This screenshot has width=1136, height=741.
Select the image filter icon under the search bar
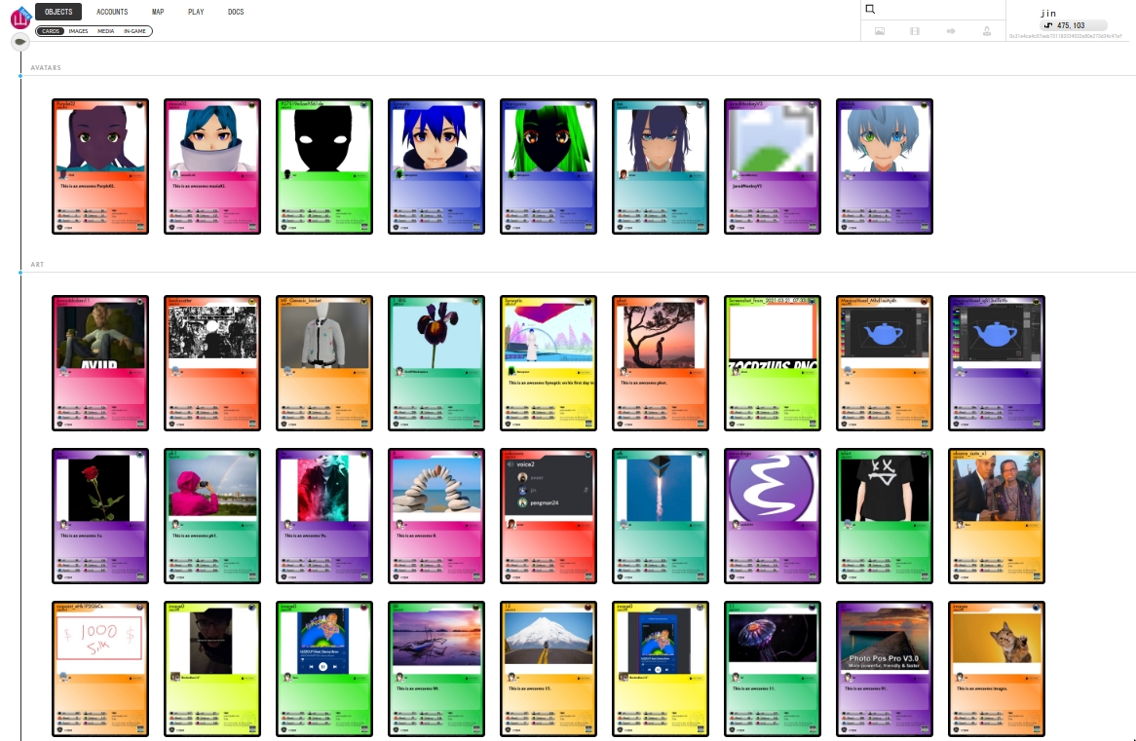[878, 30]
